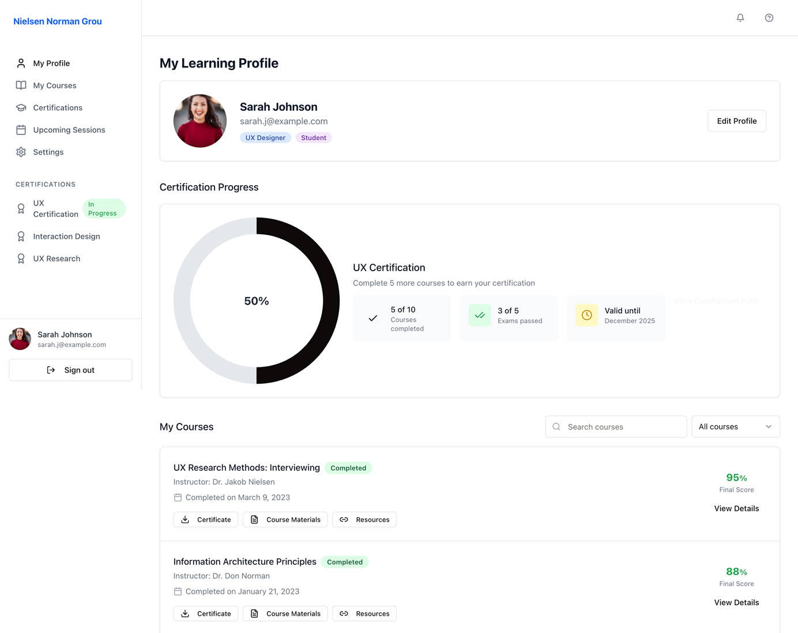The width and height of the screenshot is (798, 633).
Task: Click the Certificate download icon for Interviewing course
Action: coord(185,519)
